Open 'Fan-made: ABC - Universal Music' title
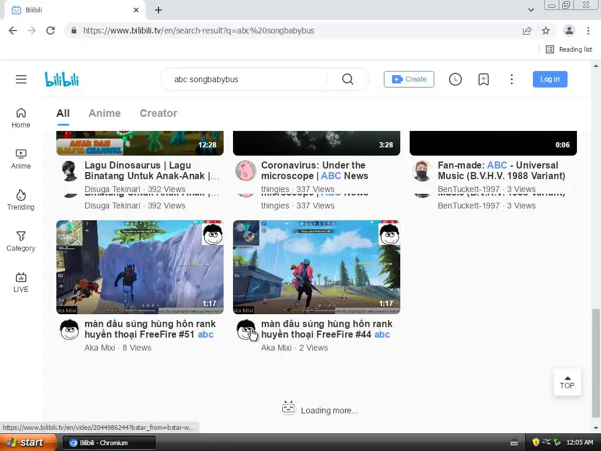This screenshot has height=451, width=601. (502, 171)
